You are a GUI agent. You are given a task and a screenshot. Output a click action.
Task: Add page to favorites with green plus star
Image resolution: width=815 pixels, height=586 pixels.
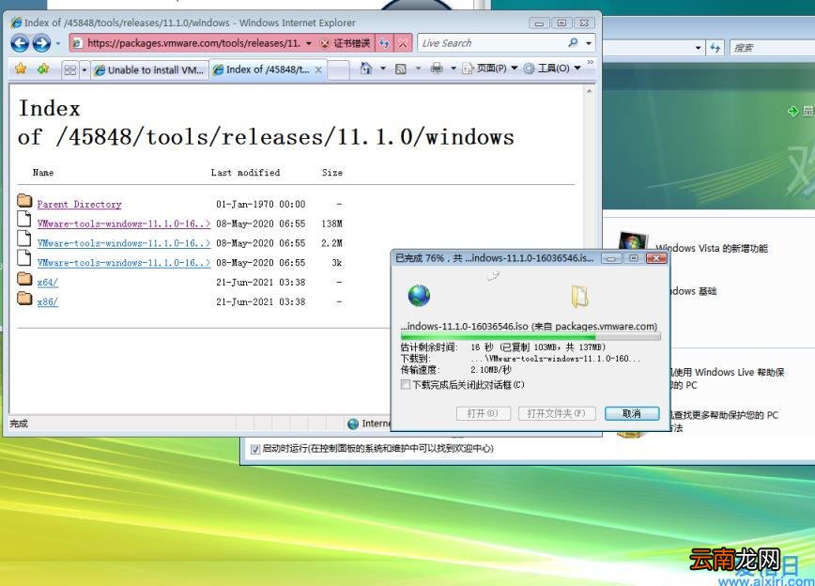point(43,69)
